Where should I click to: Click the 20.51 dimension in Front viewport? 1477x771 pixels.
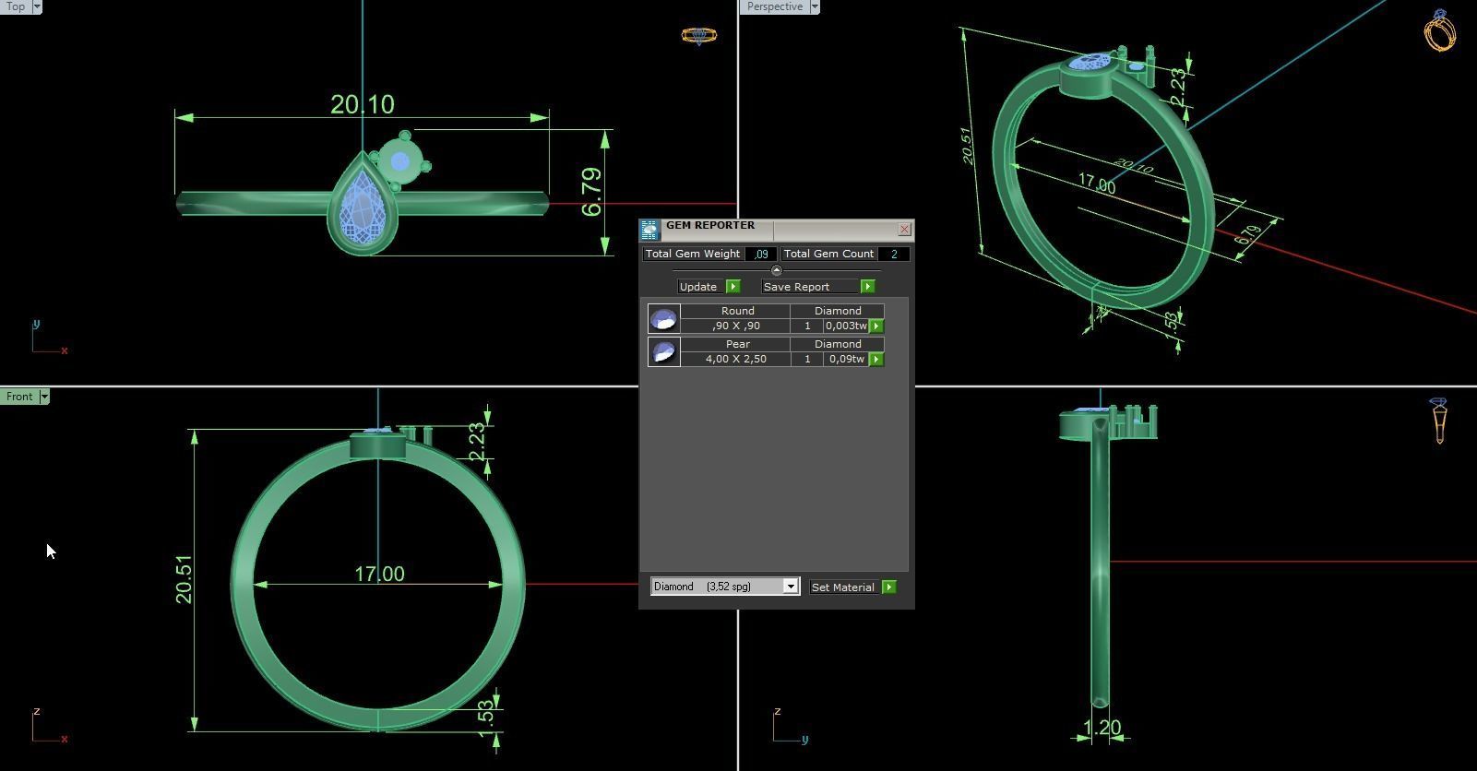(x=184, y=579)
